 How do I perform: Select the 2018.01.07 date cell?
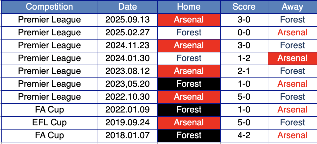[128, 135]
